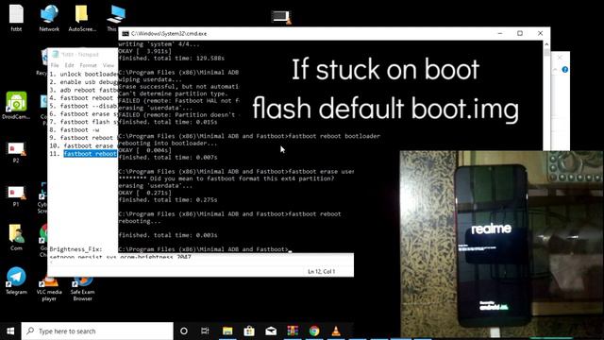Click the last cmd prompt line with cursor
This screenshot has height=340, width=604.
pos(205,249)
